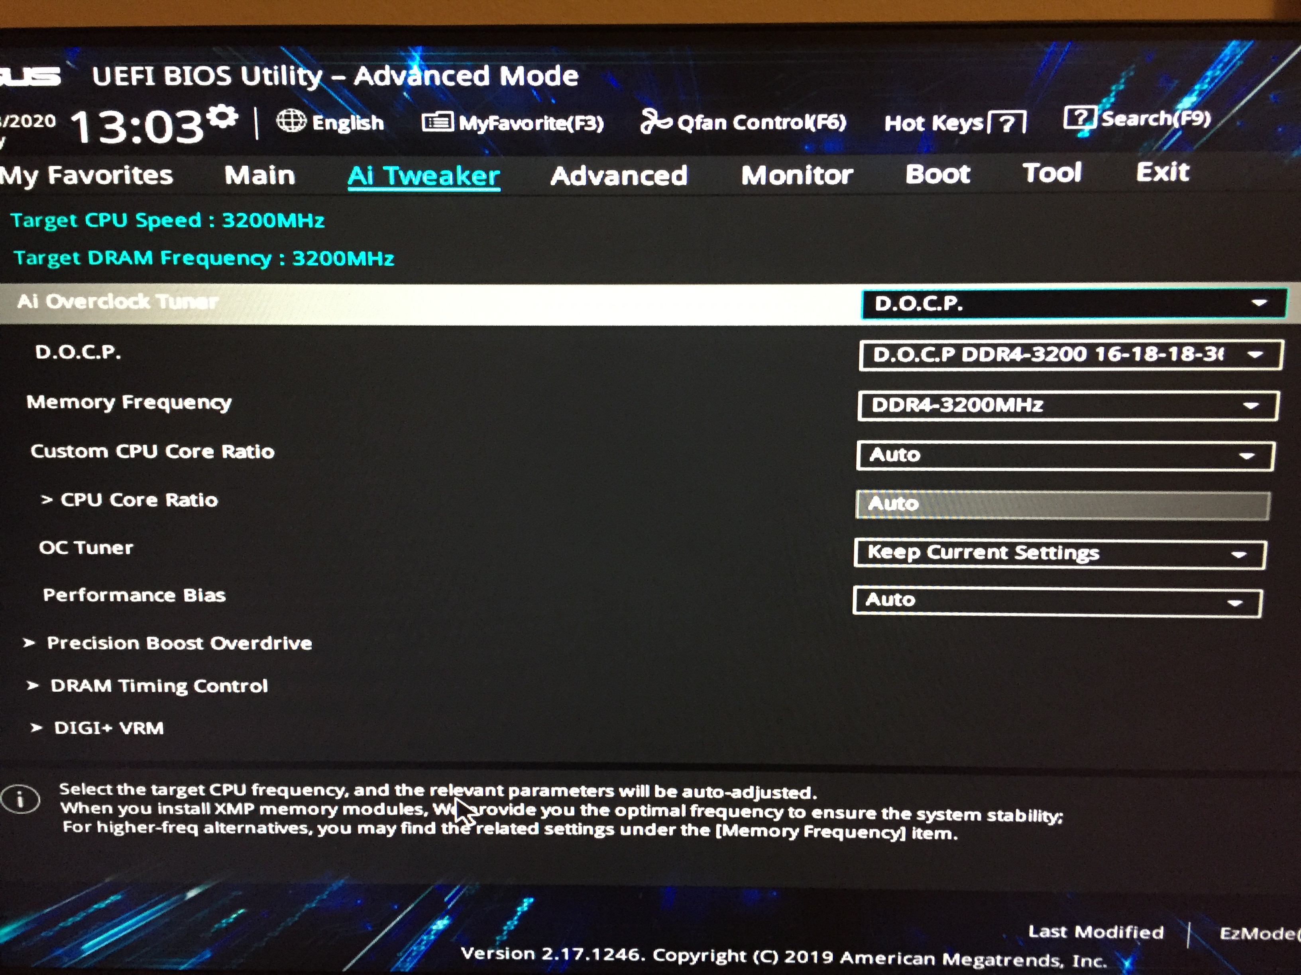Screen dimensions: 1301x975
Task: Open the Performance Bias dropdown
Action: click(x=1056, y=601)
